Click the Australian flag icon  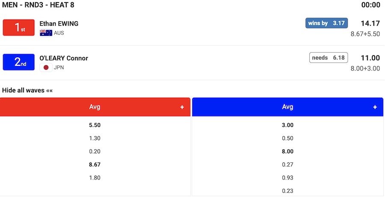pos(46,33)
